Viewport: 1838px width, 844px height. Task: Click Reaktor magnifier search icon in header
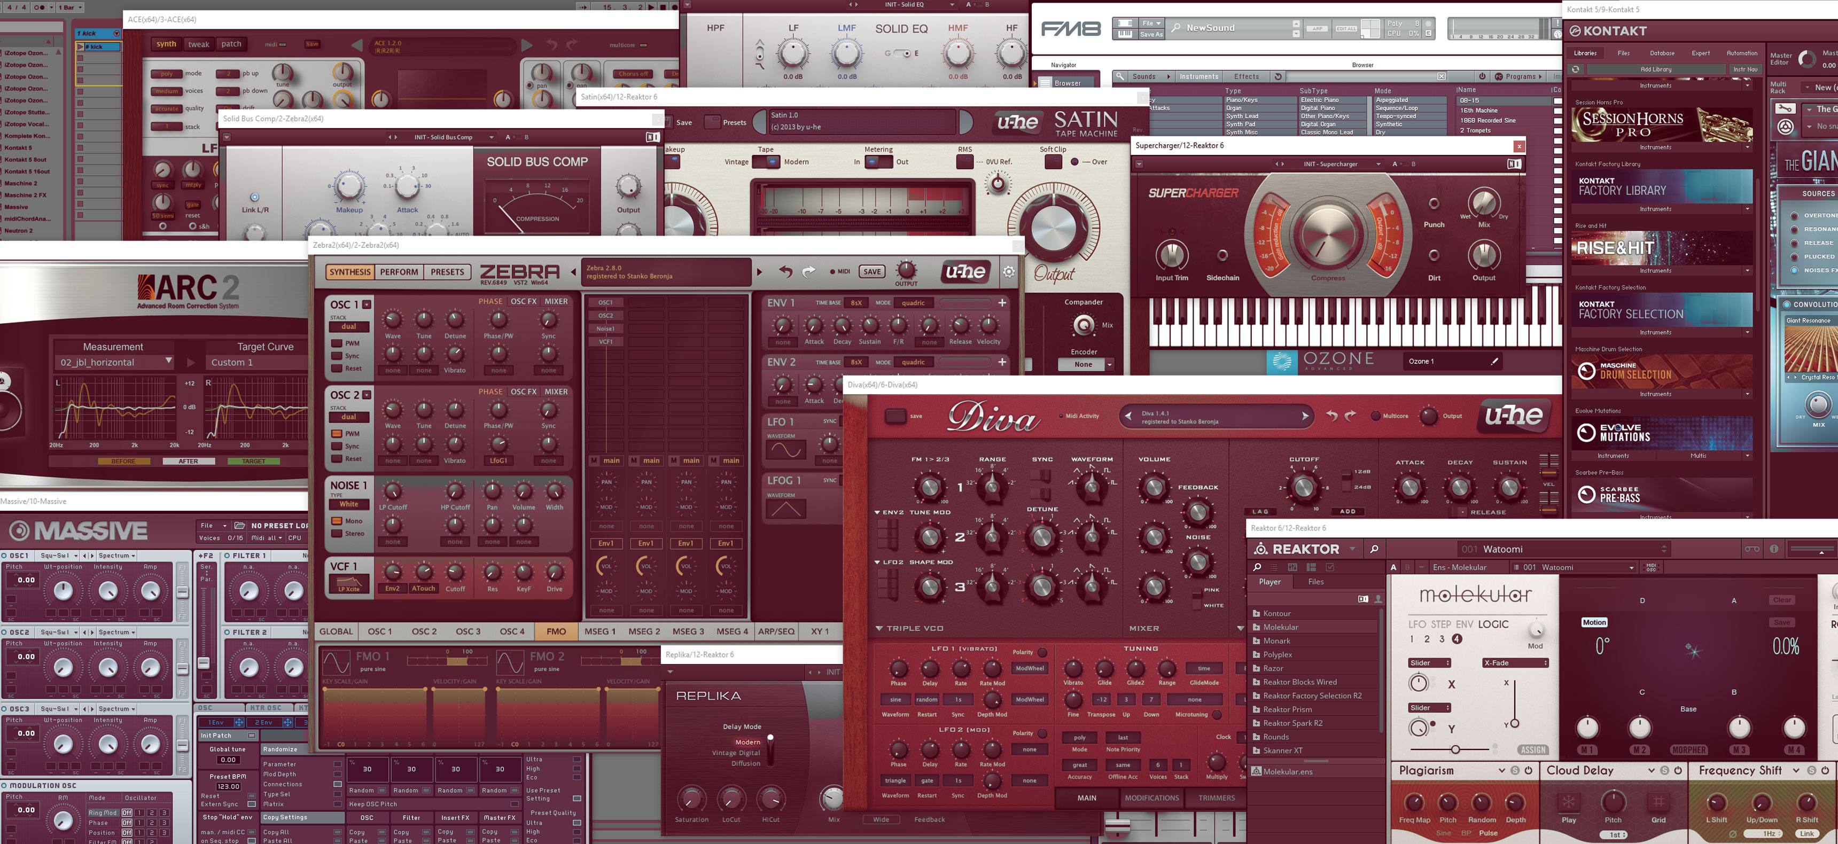tap(1374, 549)
